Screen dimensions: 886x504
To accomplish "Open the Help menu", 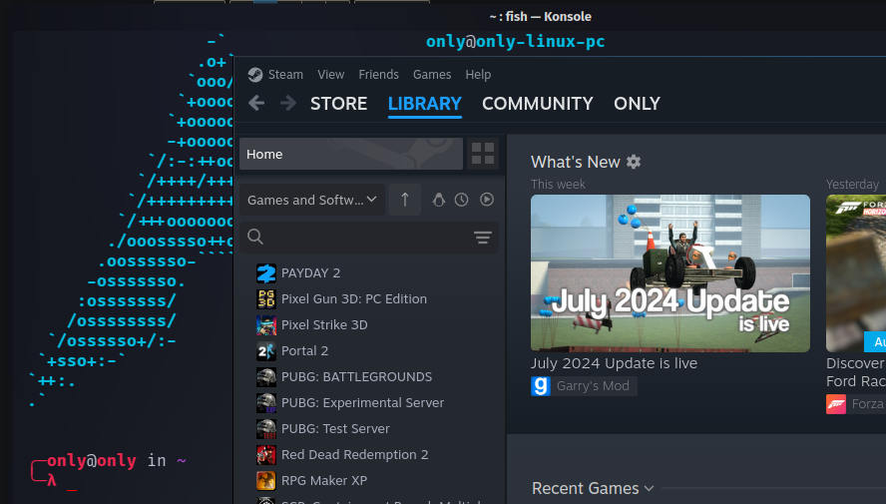I will click(x=478, y=75).
